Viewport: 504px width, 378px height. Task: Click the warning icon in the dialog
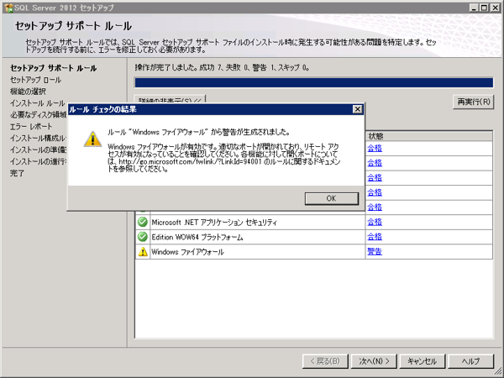[x=92, y=139]
